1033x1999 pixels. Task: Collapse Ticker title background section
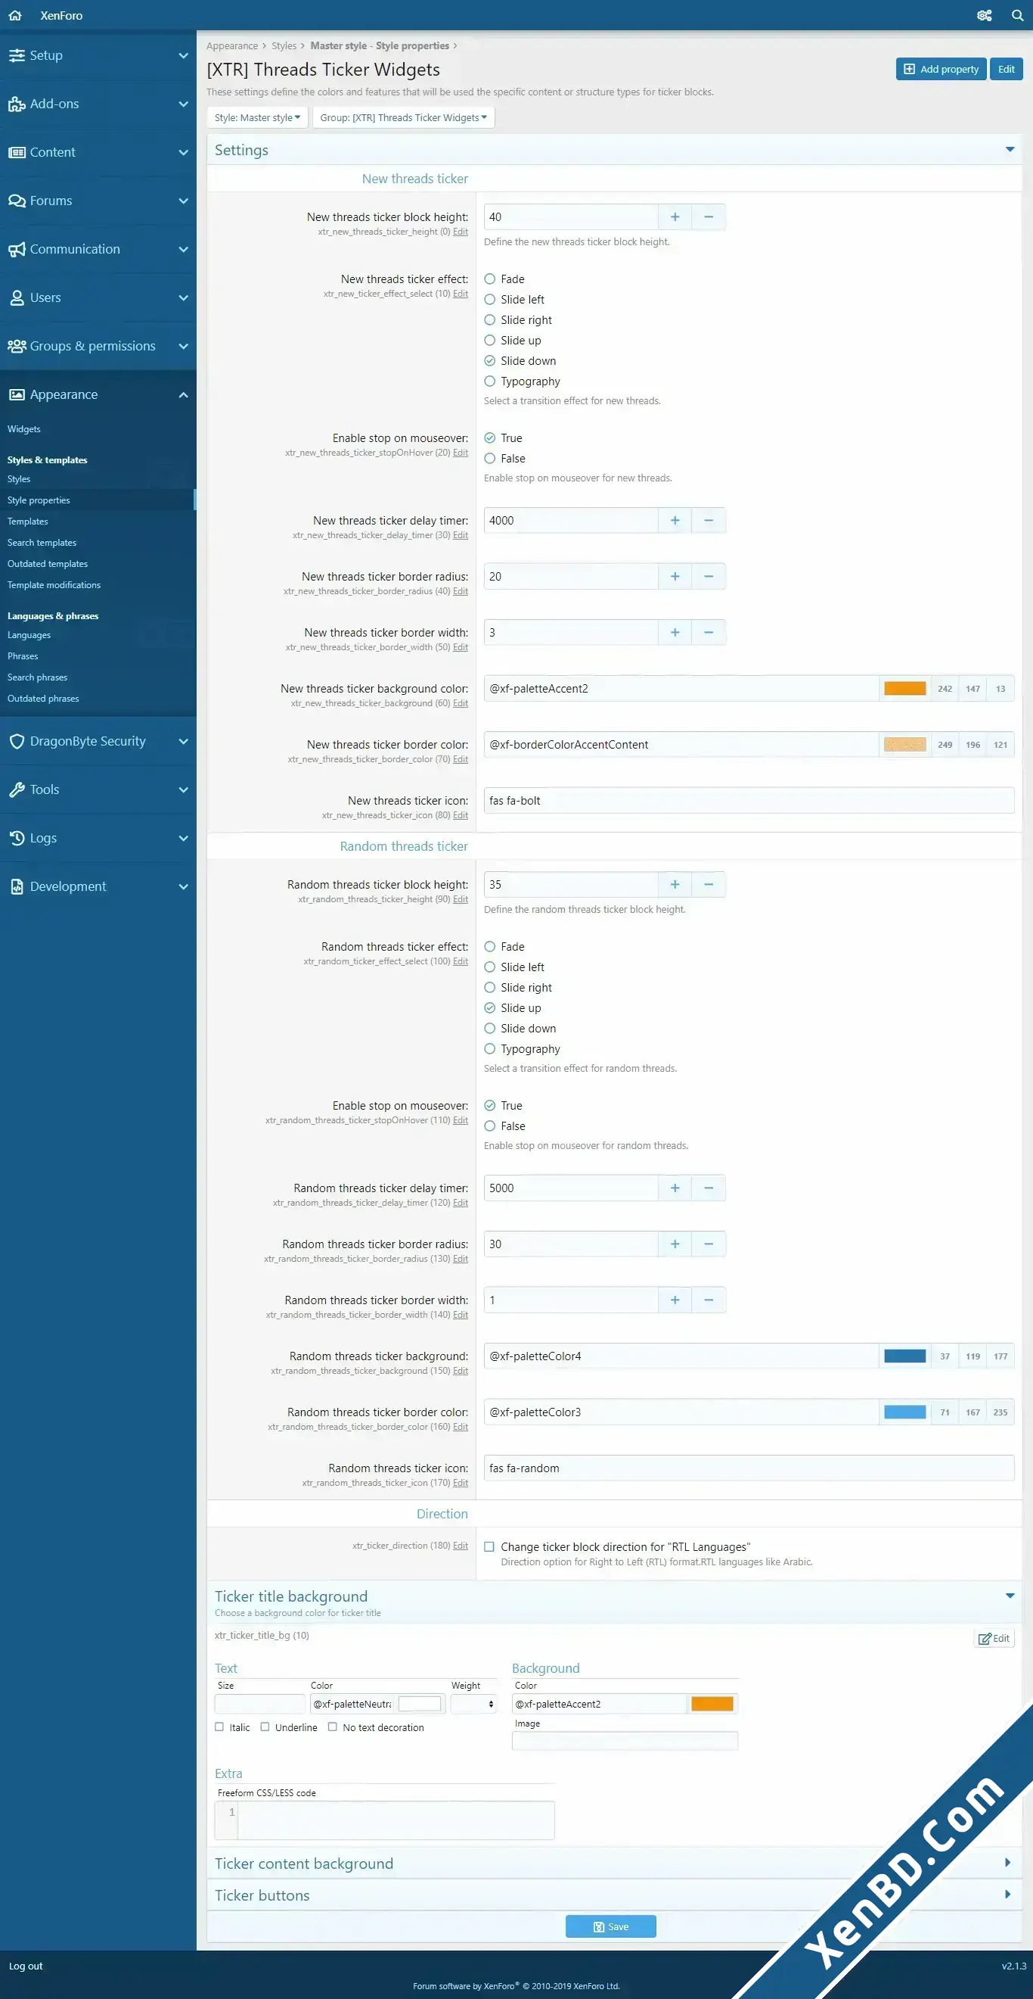pos(1010,1596)
